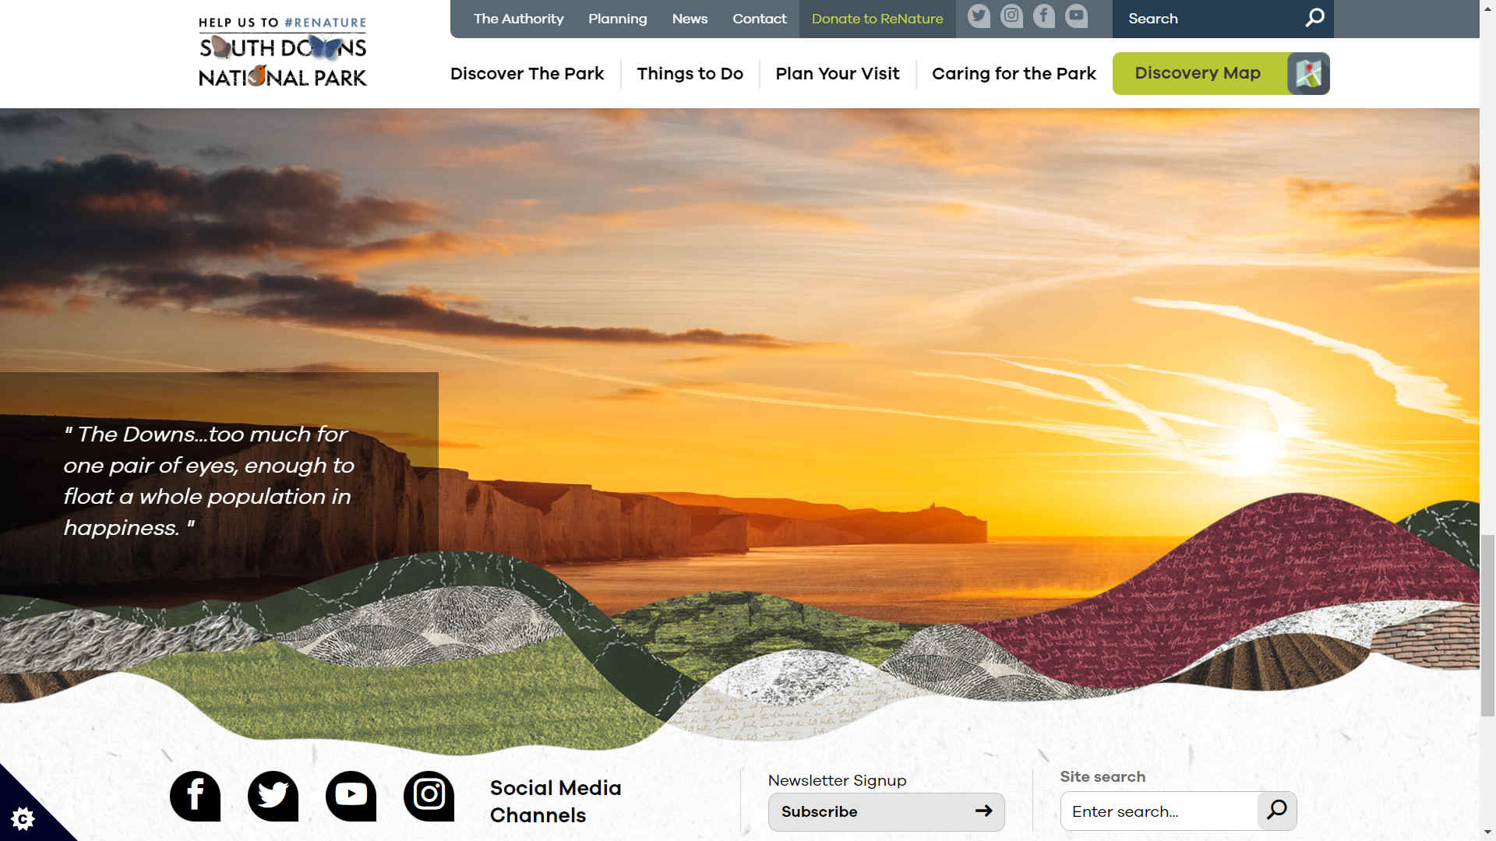Screen dimensions: 1496x841
Task: Go to the News section
Action: pyautogui.click(x=690, y=19)
